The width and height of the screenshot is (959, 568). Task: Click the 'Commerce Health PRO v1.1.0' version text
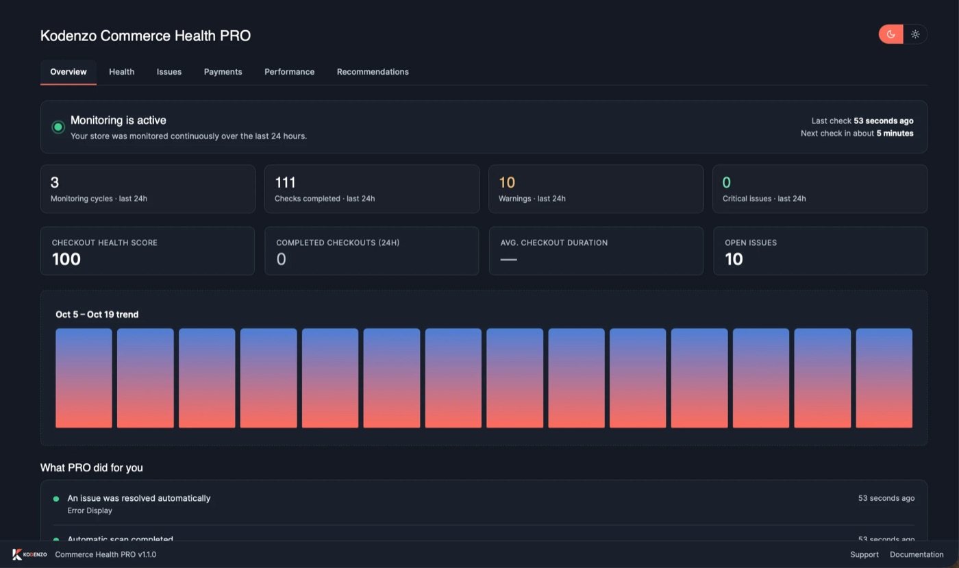[x=105, y=554]
